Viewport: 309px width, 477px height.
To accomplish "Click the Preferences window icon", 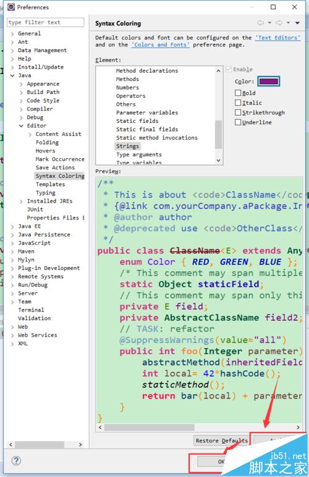I will (11, 7).
